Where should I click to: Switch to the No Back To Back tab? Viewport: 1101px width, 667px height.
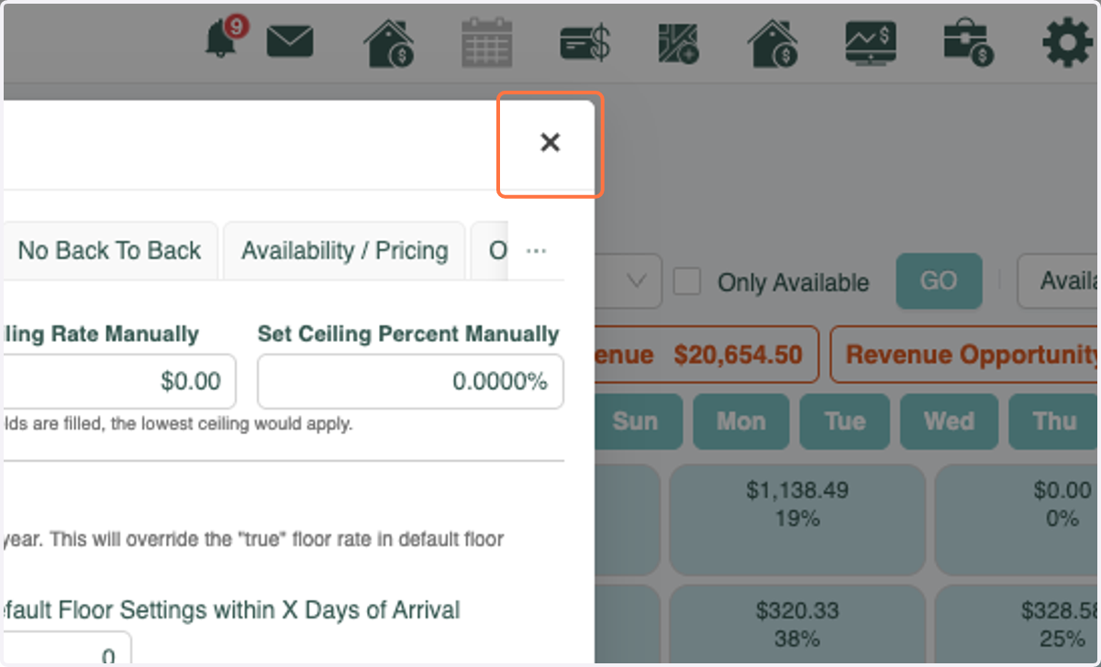pos(109,251)
